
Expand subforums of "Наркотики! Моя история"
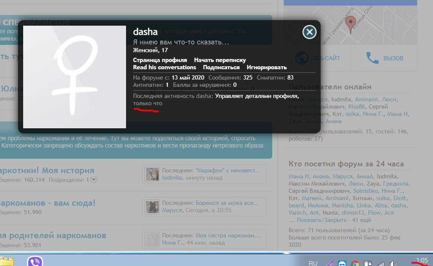94,180
